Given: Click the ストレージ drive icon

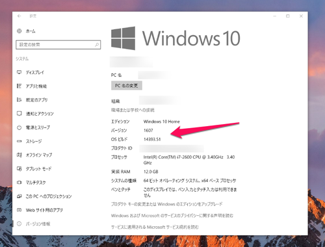Looking at the screenshot, I should tap(19, 141).
